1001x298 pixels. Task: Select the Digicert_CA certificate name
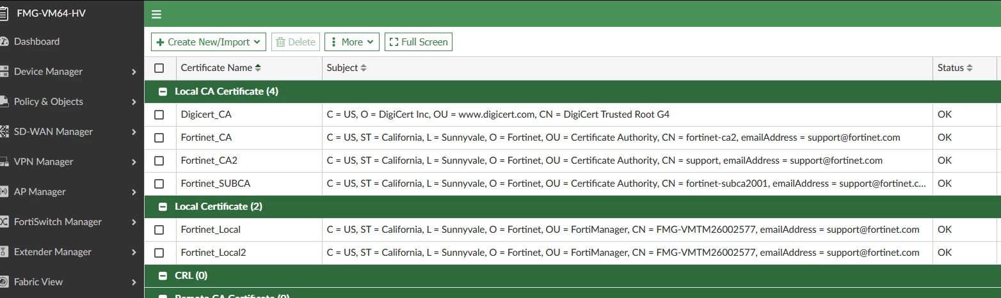coord(206,114)
